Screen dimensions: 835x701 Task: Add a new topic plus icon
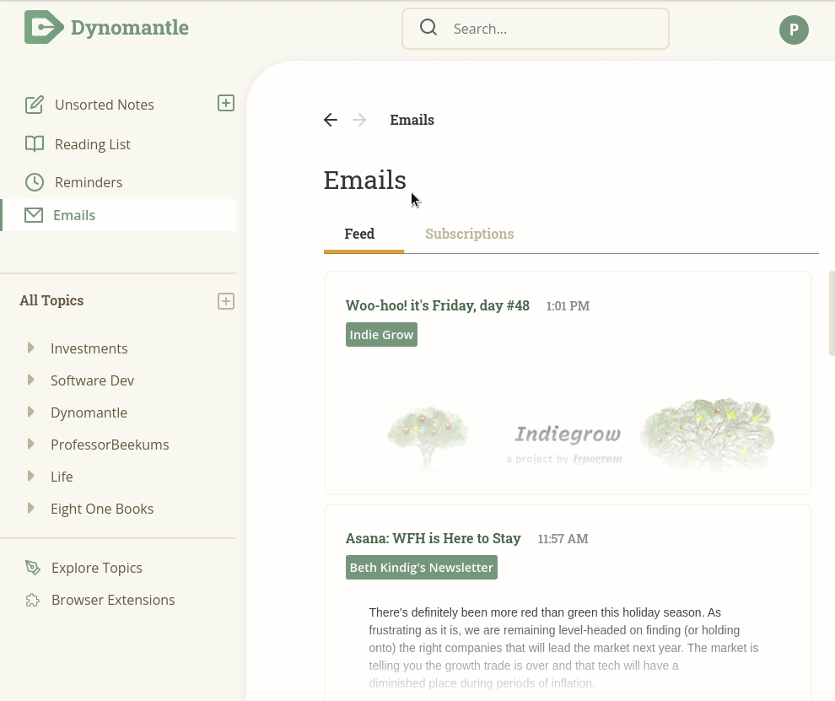click(x=226, y=301)
